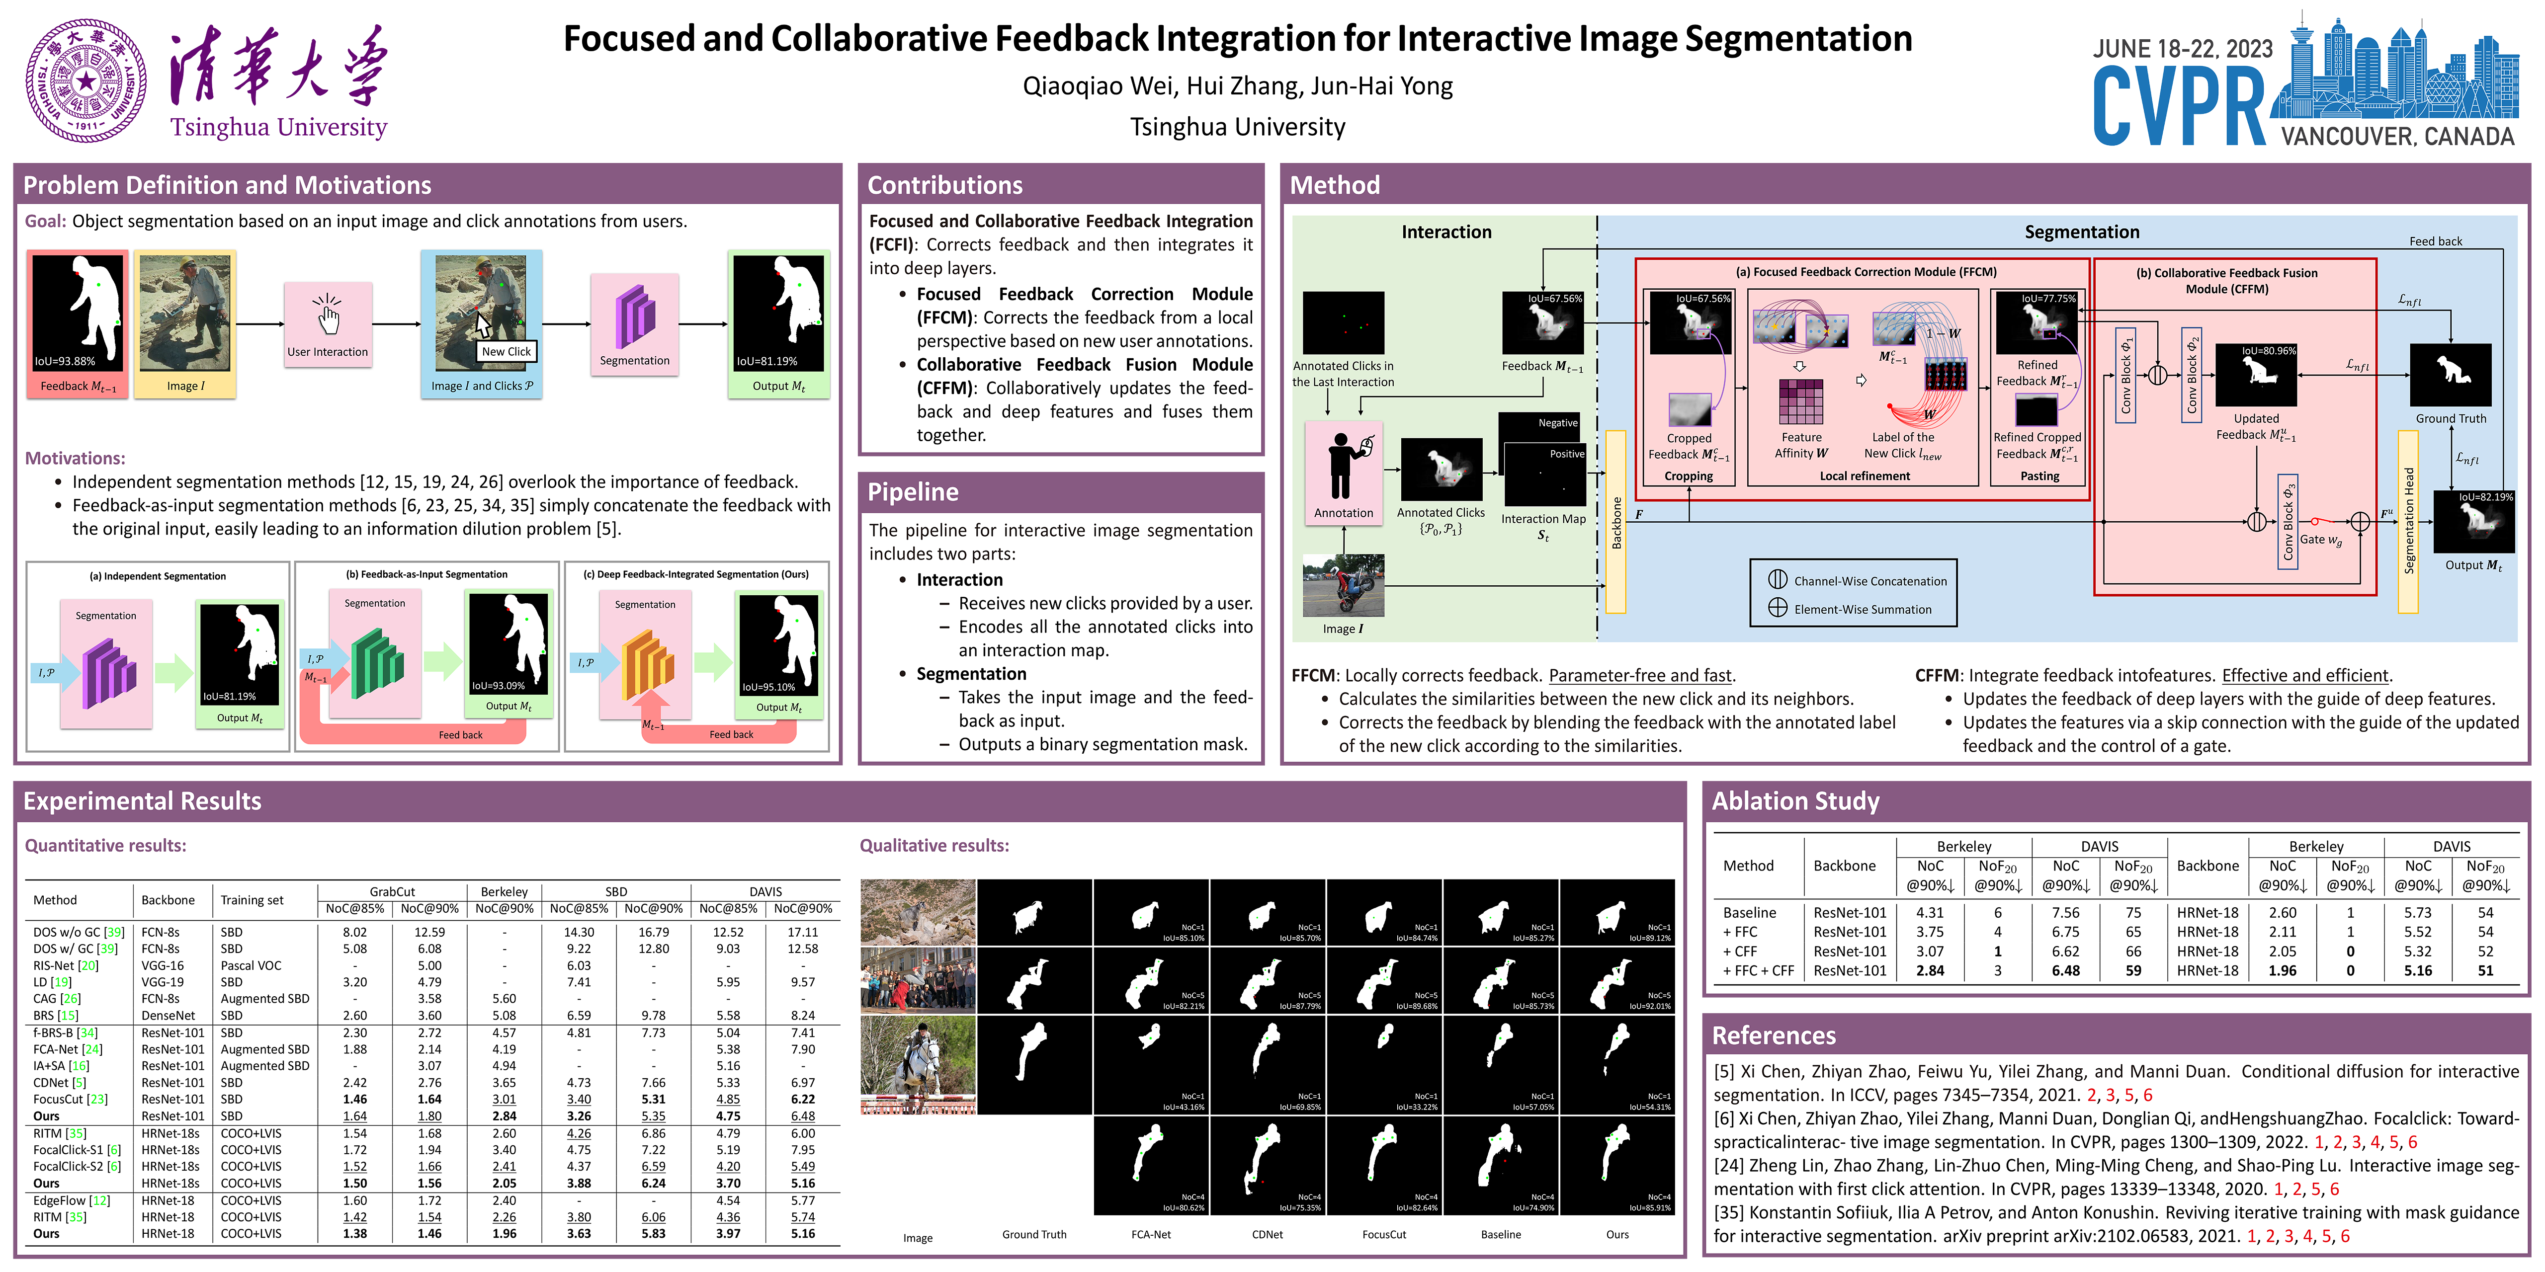Click the Element-Wise Summation legend symbol

pyautogui.click(x=1778, y=607)
